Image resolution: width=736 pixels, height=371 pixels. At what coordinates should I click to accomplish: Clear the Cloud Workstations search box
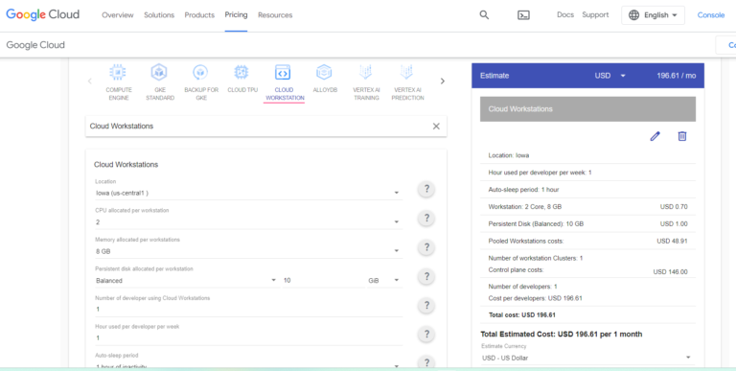point(436,127)
